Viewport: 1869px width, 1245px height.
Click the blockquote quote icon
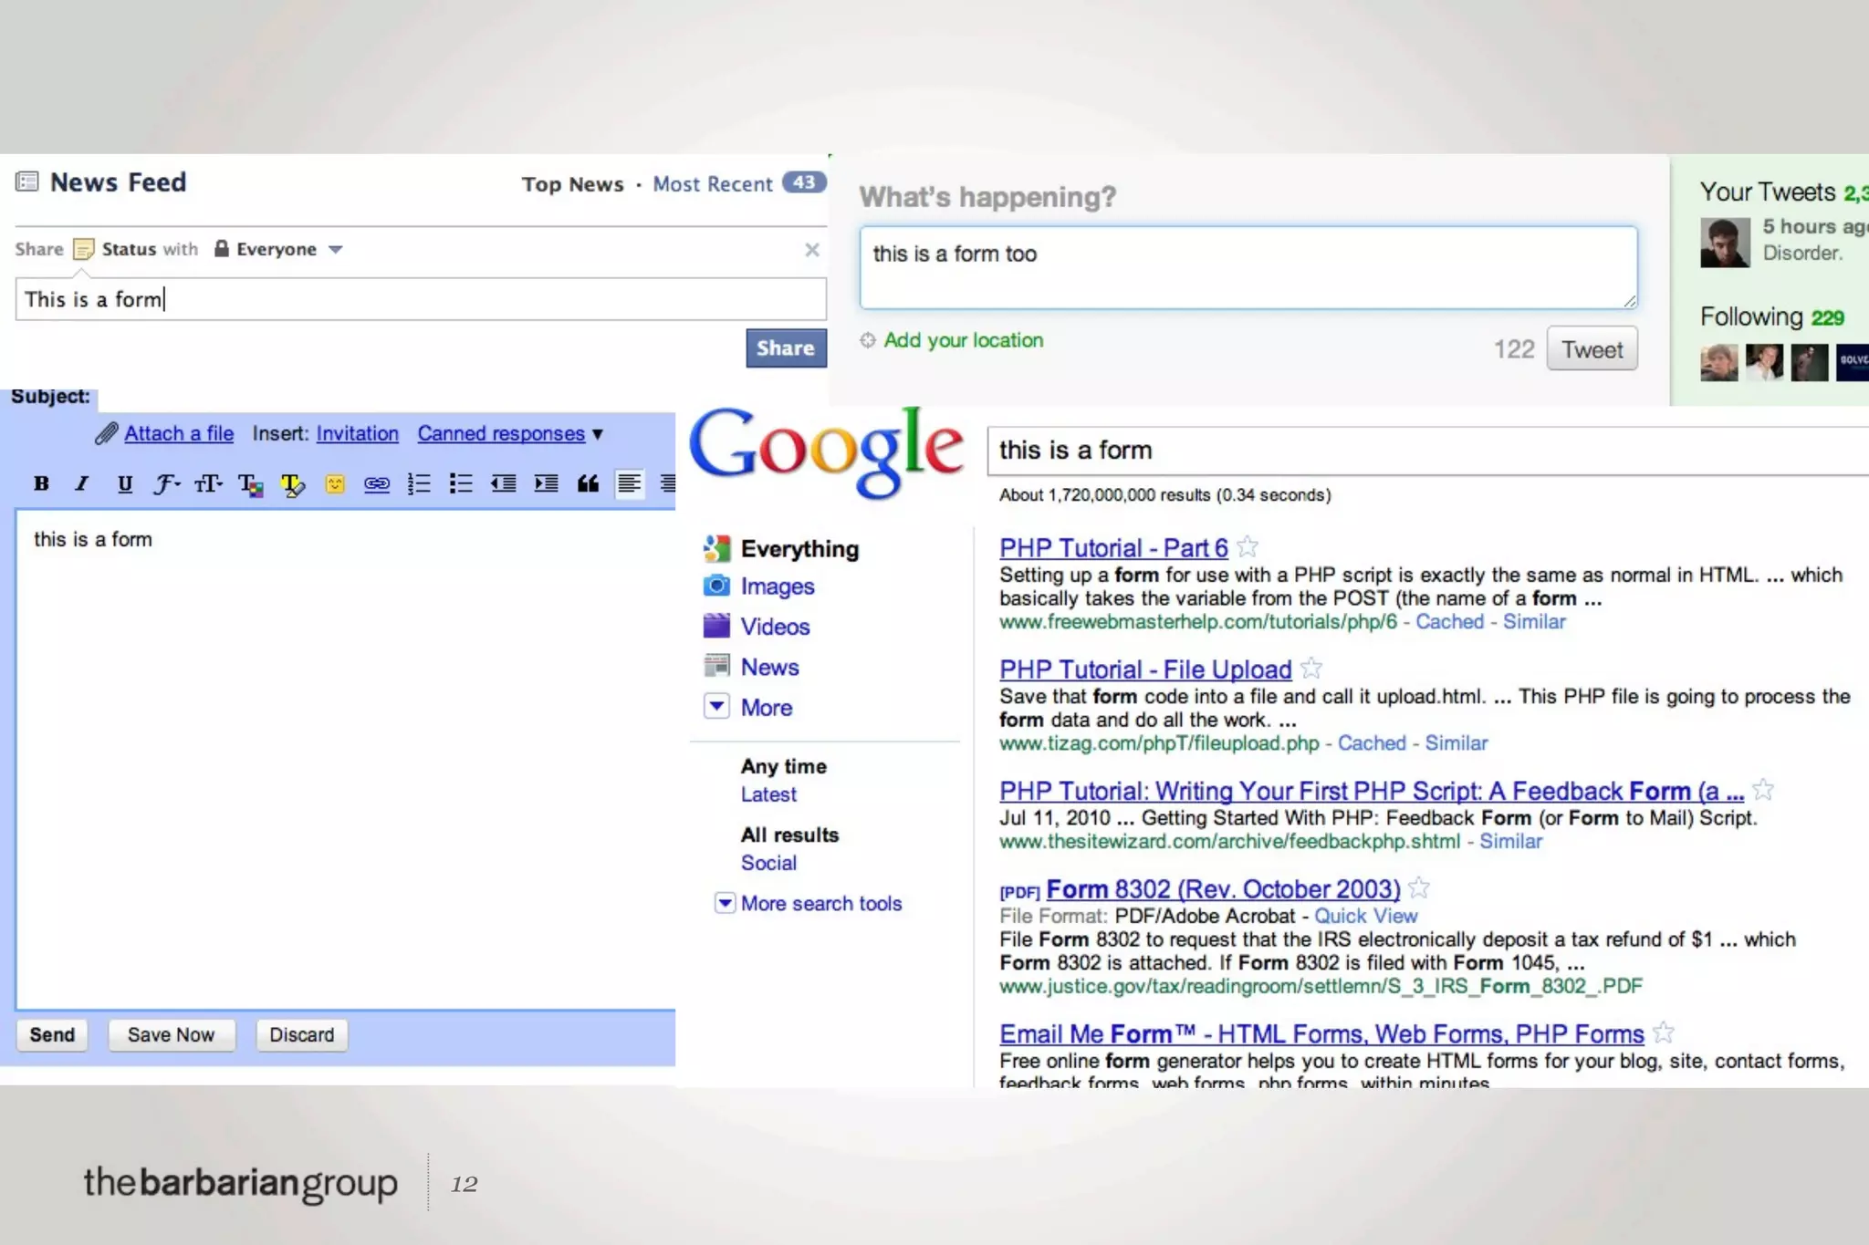tap(588, 483)
